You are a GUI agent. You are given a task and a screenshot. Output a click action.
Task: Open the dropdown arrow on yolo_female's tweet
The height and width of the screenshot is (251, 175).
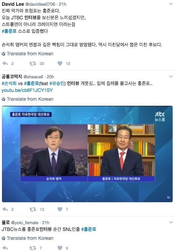point(171,223)
